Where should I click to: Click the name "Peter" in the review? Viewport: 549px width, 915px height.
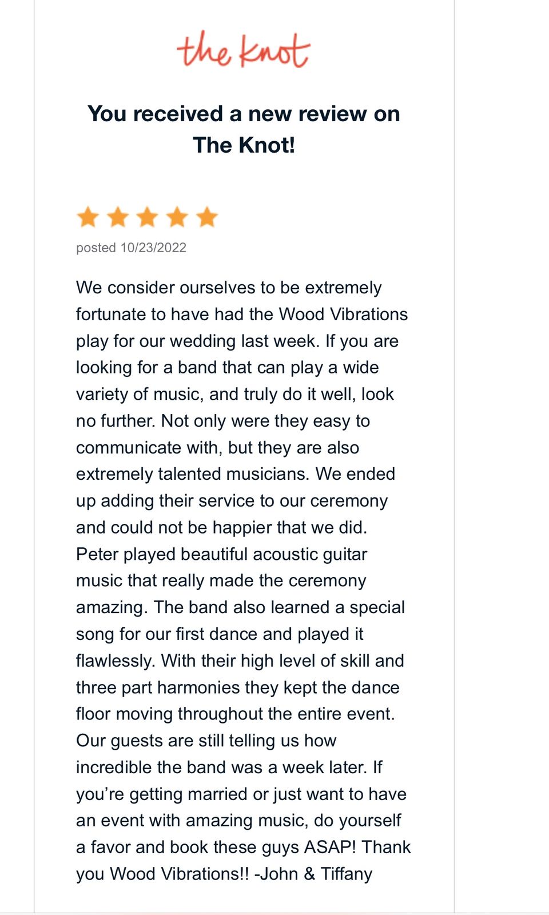[x=97, y=554]
